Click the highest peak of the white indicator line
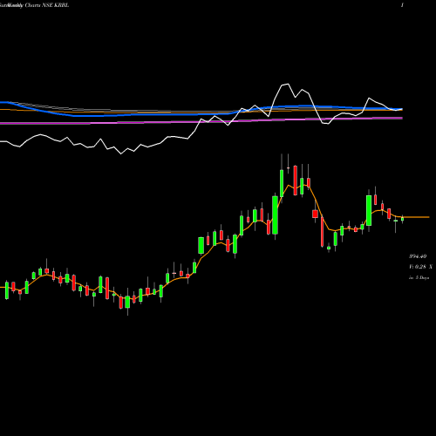Viewport: 436px width, 436px height. point(288,84)
